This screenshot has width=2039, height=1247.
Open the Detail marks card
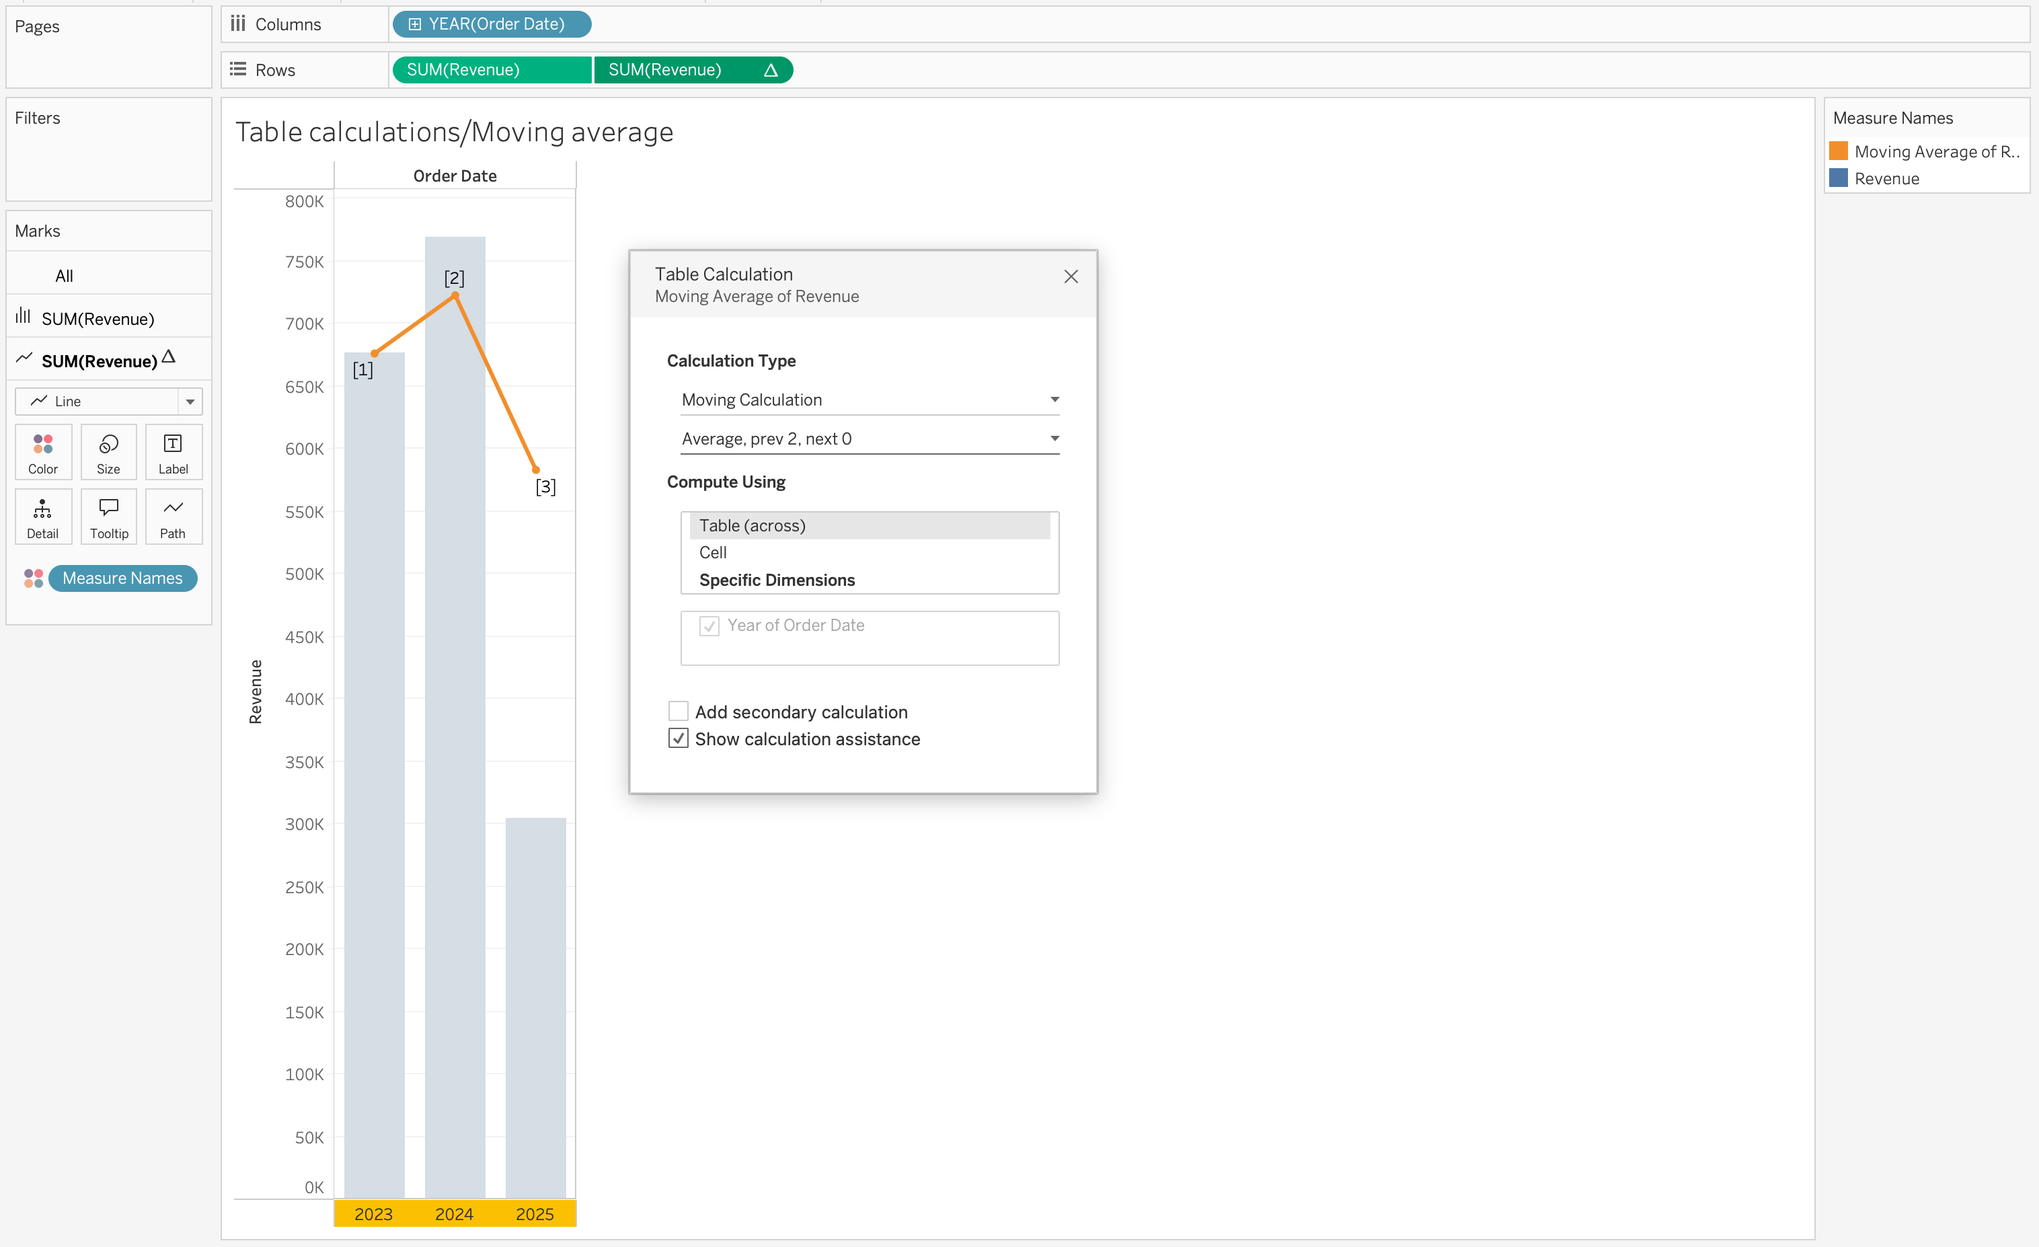pos(43,517)
